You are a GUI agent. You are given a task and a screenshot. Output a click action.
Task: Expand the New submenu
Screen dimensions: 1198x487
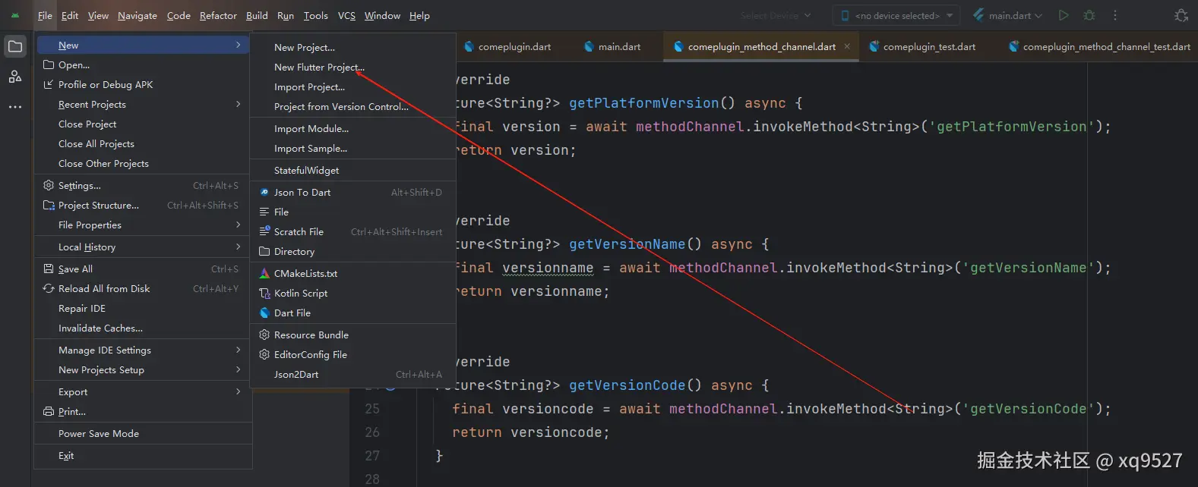[x=143, y=45]
